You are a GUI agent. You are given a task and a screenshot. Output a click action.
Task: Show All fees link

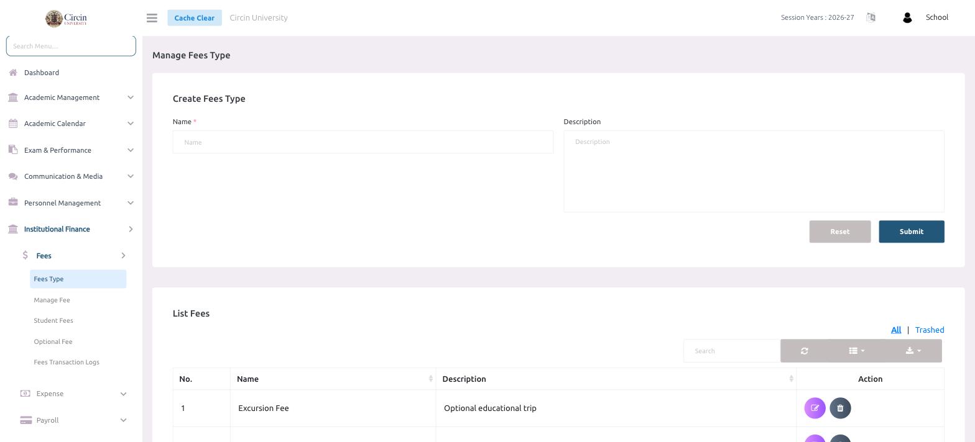[896, 330]
